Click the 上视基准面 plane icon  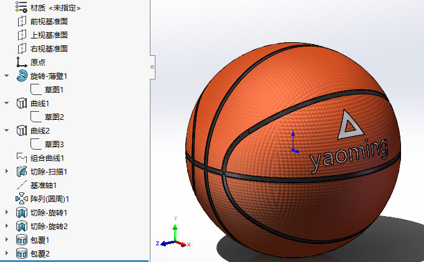[x=22, y=35]
